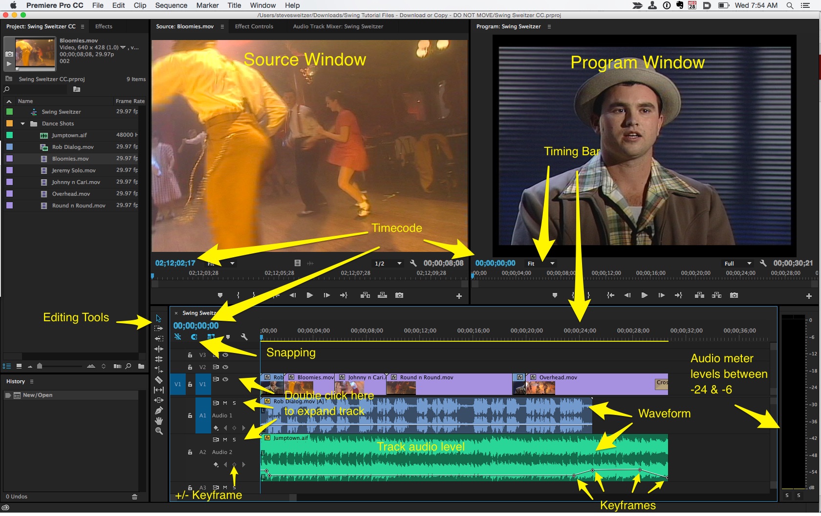Click Extract button in Program monitor
Screen dimensions: 821x516
pyautogui.click(x=716, y=295)
